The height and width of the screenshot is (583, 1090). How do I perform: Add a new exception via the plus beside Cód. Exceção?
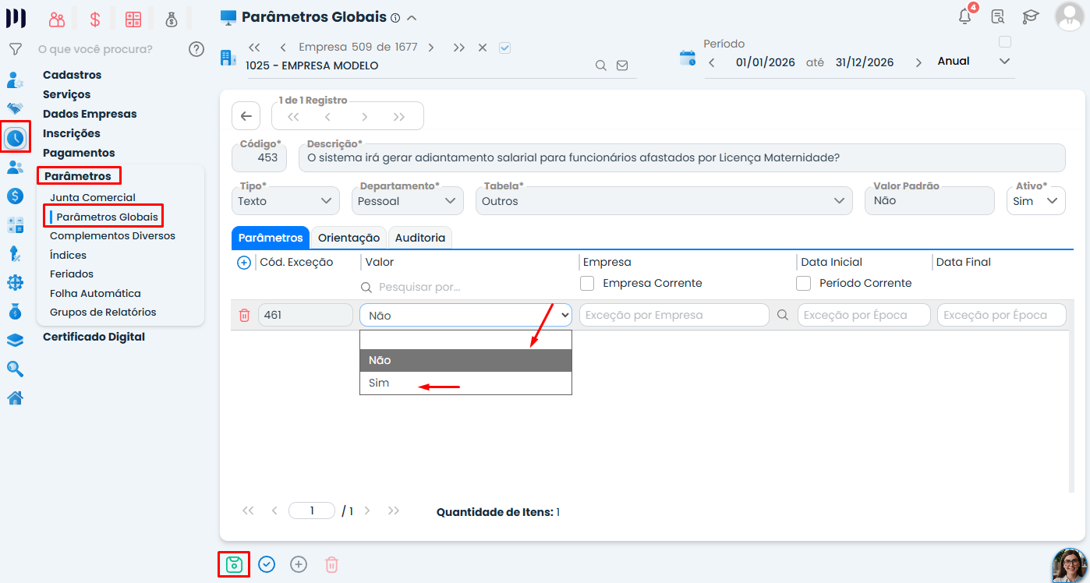(244, 263)
